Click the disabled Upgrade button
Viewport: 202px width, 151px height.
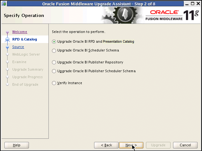tap(158, 145)
